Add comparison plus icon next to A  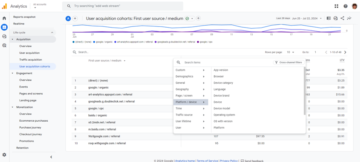click(75, 18)
